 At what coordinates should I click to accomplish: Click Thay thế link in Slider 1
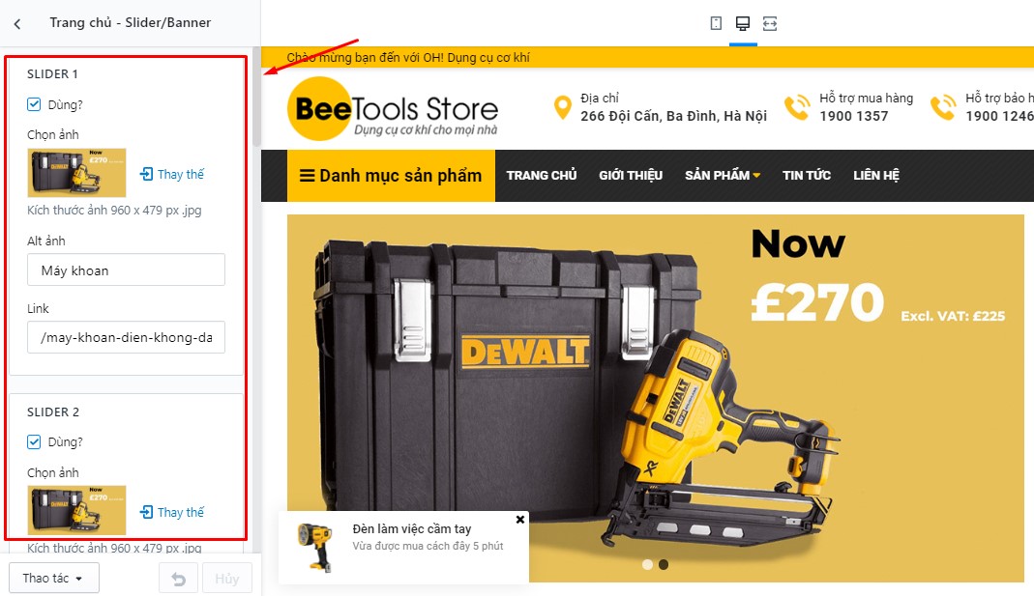point(172,174)
